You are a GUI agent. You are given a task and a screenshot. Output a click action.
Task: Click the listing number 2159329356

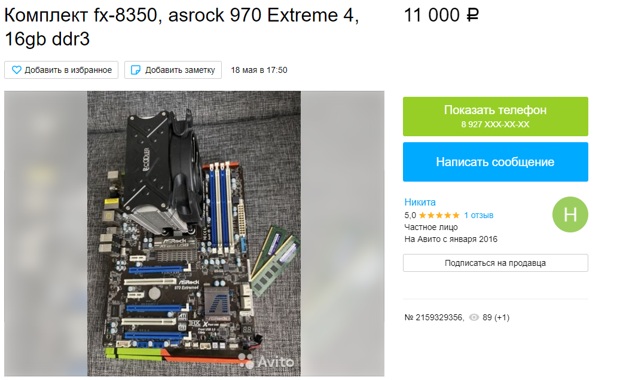coord(434,317)
